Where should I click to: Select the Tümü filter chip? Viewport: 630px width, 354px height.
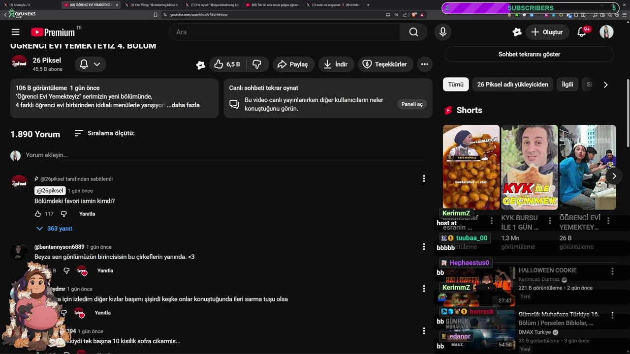point(456,85)
